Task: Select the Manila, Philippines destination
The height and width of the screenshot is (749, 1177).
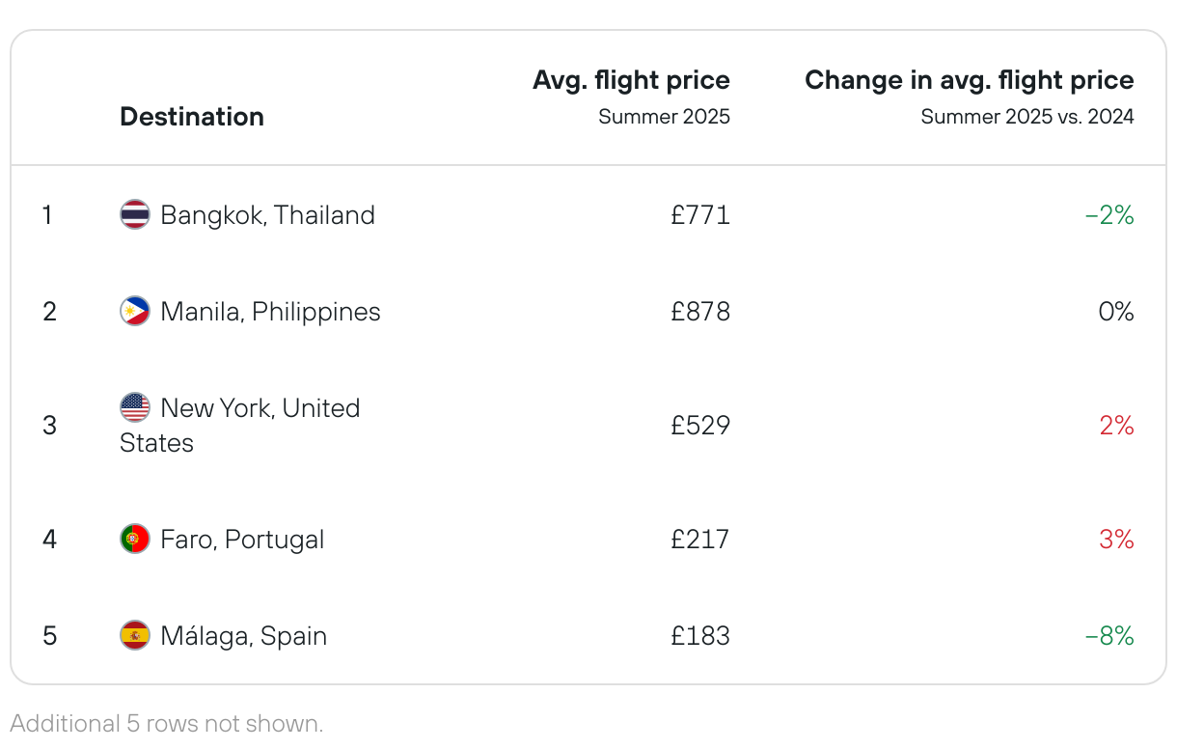Action: coord(270,312)
